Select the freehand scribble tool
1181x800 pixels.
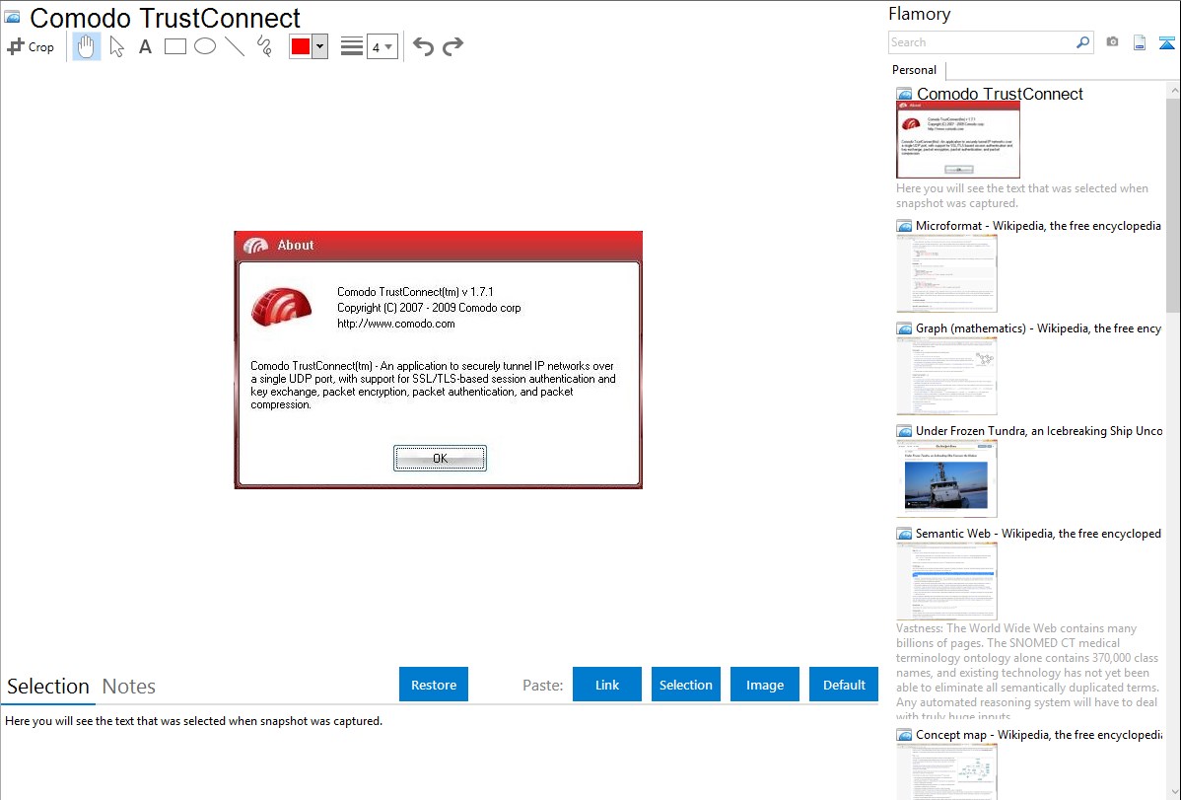coord(264,46)
